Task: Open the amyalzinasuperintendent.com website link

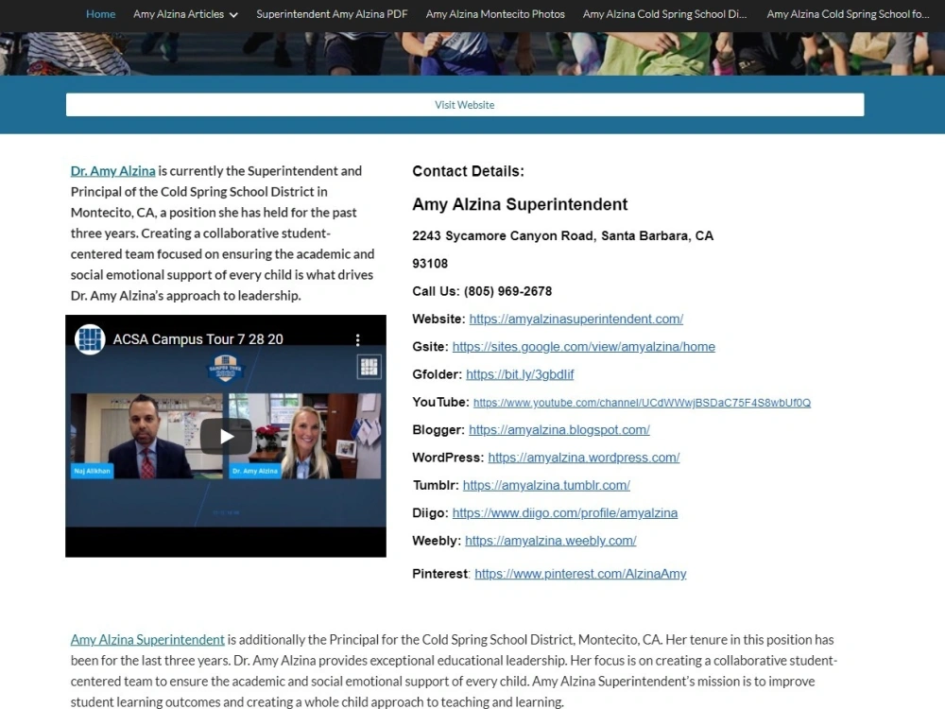Action: 576,319
